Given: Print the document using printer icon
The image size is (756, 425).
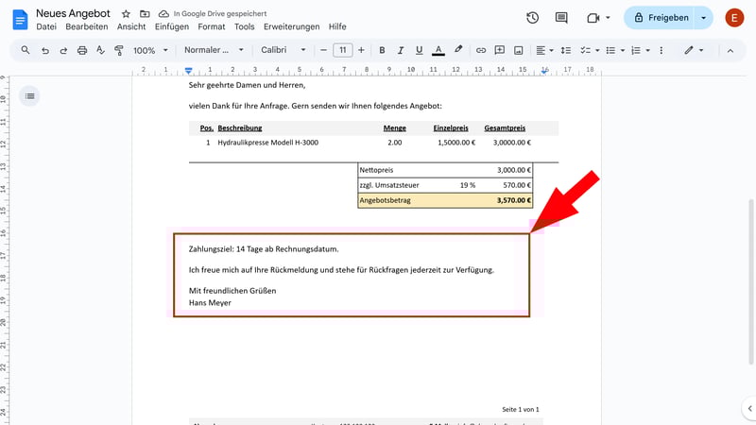Looking at the screenshot, I should tap(82, 50).
